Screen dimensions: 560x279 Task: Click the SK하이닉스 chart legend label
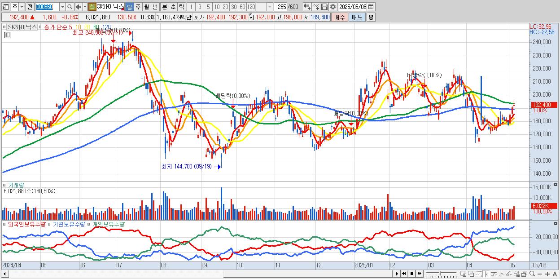pyautogui.click(x=22, y=27)
